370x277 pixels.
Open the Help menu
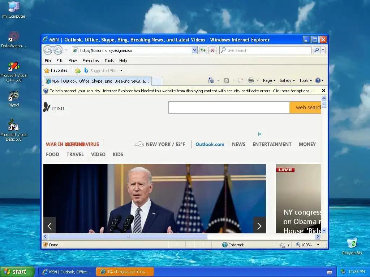123,61
